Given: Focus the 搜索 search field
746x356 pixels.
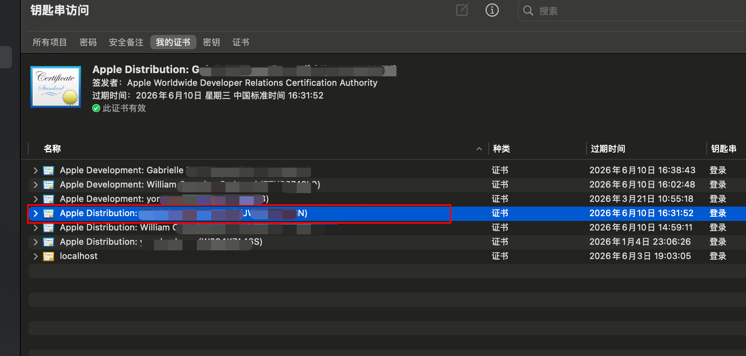Looking at the screenshot, I should (632, 10).
